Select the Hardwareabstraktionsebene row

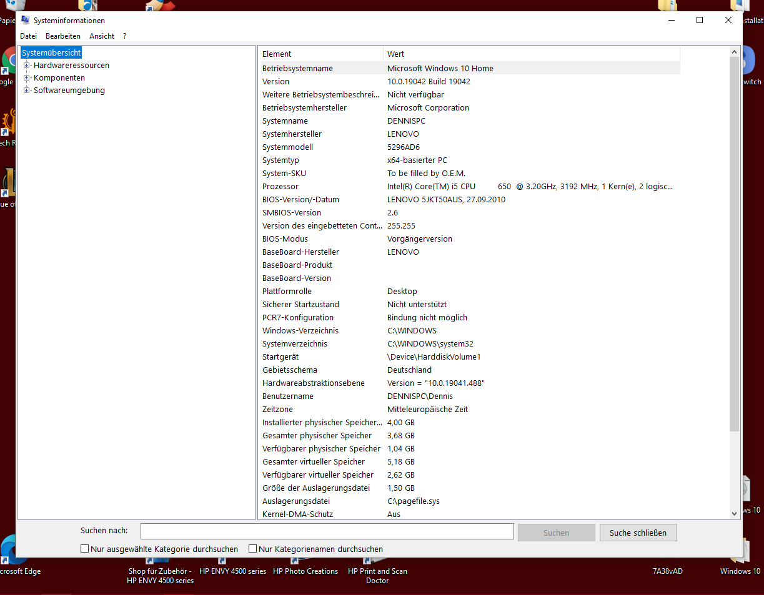coord(470,383)
